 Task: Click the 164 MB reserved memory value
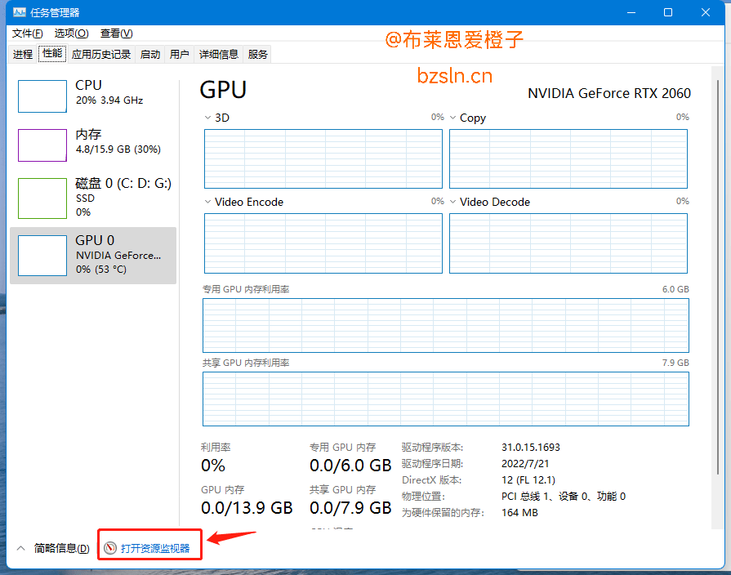click(519, 512)
